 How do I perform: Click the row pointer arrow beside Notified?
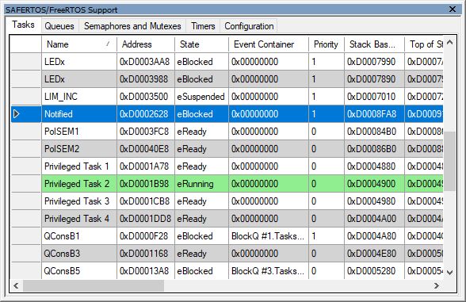point(17,114)
